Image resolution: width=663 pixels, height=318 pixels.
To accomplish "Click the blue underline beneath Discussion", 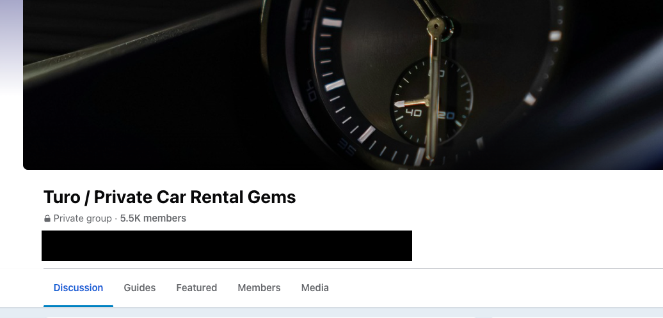I will tap(78, 307).
